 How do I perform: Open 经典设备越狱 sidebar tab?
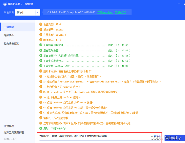click(x=11, y=44)
